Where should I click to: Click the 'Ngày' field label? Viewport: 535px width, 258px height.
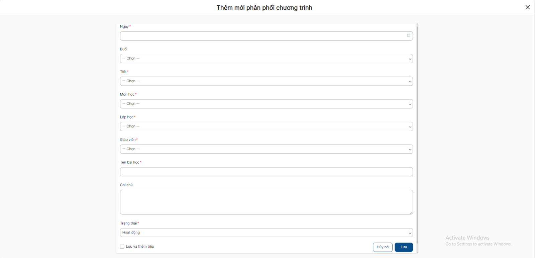click(x=124, y=26)
